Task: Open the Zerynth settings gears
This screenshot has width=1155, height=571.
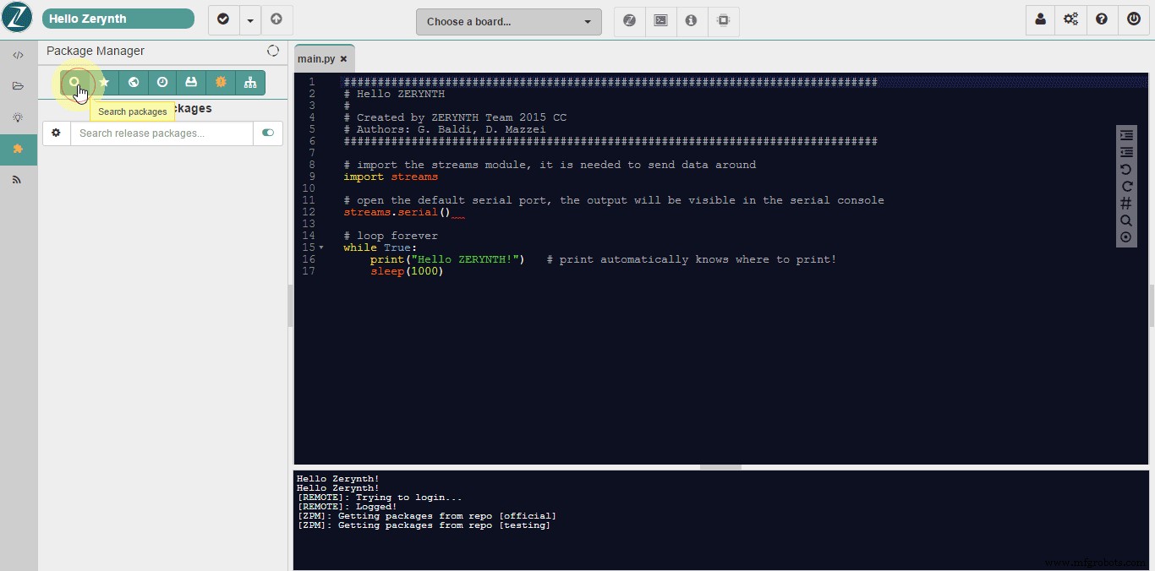Action: click(1071, 19)
